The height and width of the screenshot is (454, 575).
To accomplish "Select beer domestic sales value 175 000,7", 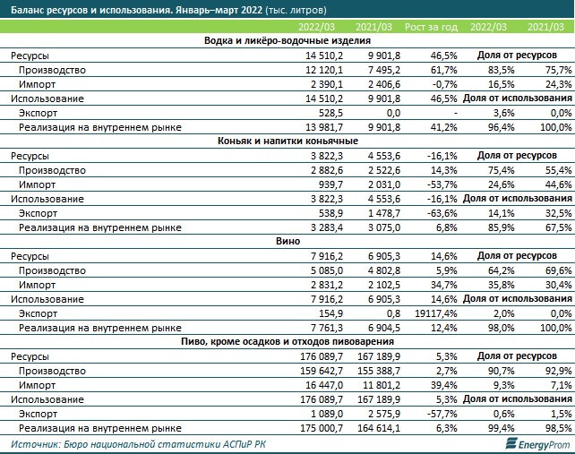I will (322, 428).
